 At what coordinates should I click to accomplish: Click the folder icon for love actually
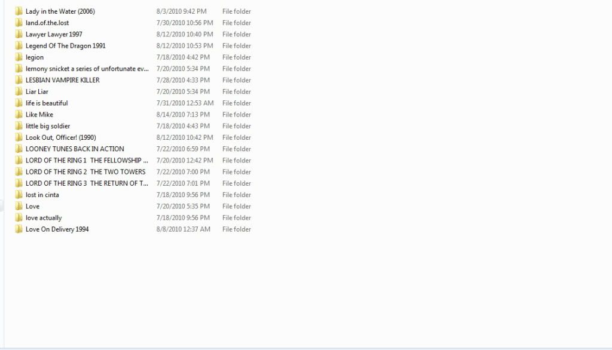click(x=19, y=218)
